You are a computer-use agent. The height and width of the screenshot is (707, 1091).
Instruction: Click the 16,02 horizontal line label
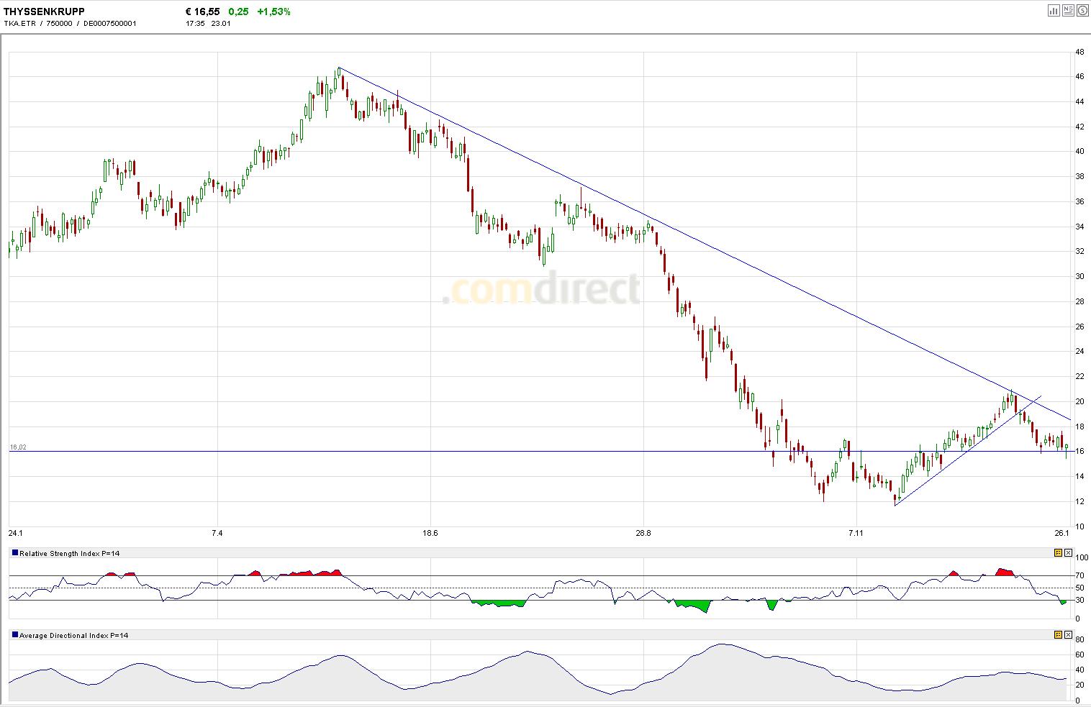[x=18, y=447]
